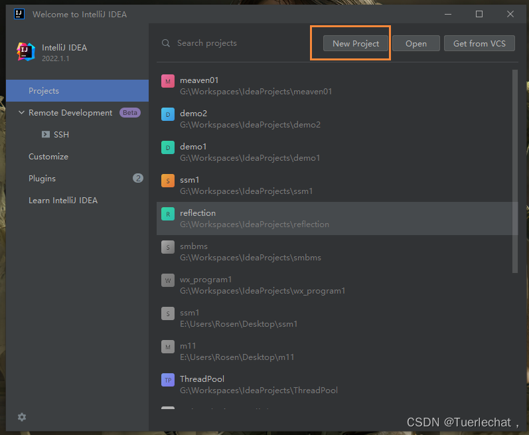This screenshot has height=435, width=529.
Task: Open the demo1 project
Action: [337, 152]
